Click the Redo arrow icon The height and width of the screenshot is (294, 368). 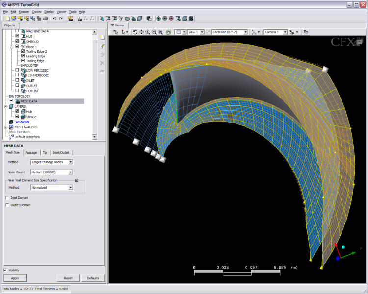pyautogui.click(x=61, y=19)
